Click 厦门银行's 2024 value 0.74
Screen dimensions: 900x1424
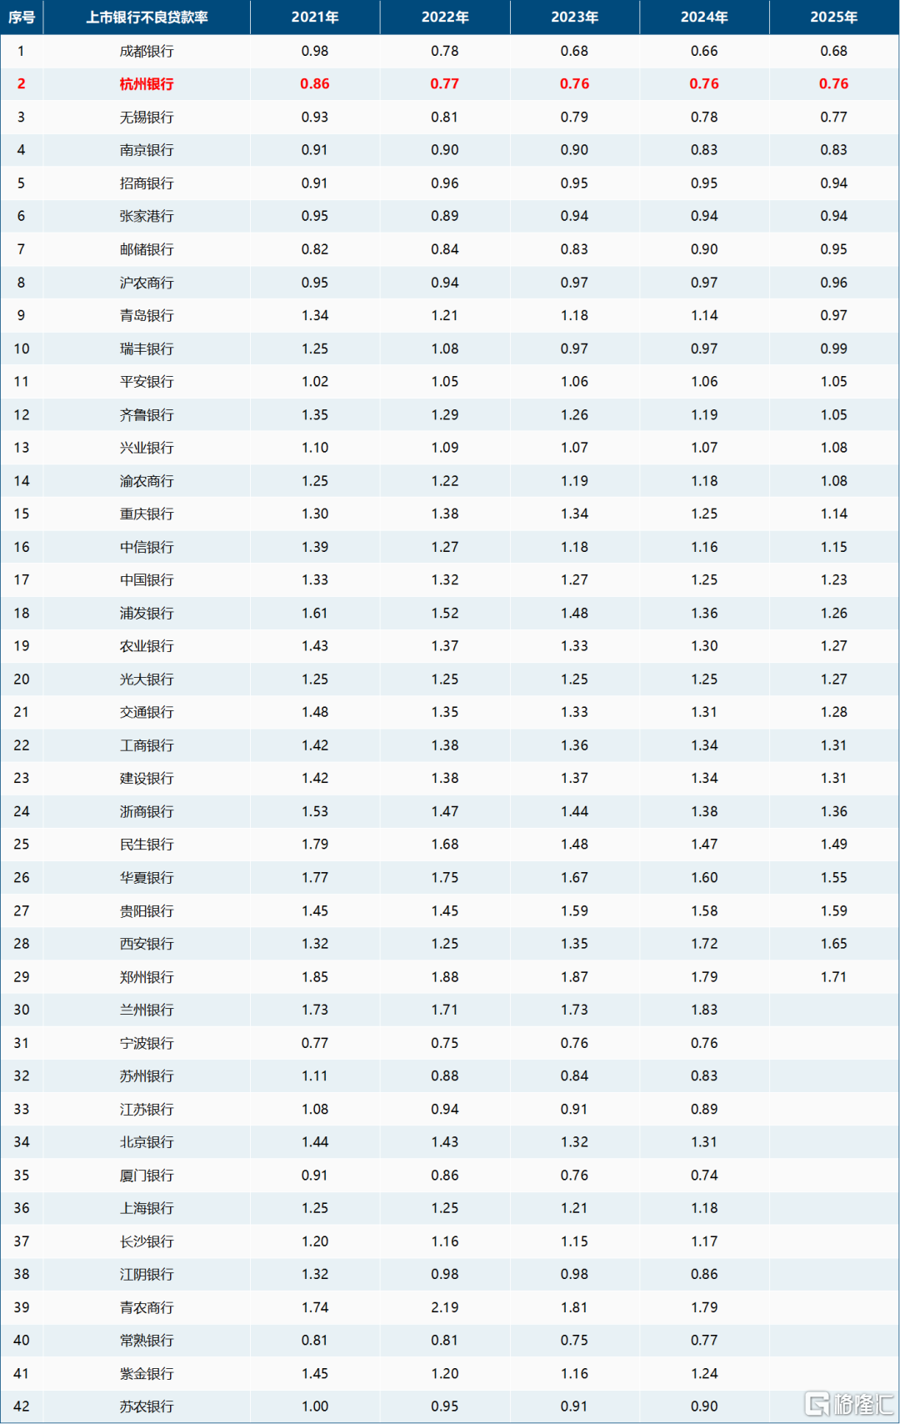(704, 1176)
